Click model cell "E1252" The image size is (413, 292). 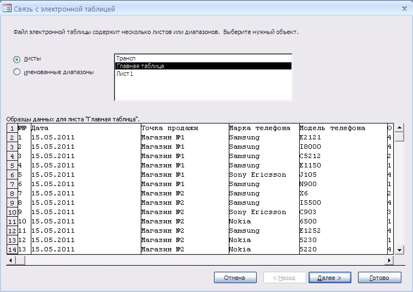(343, 231)
